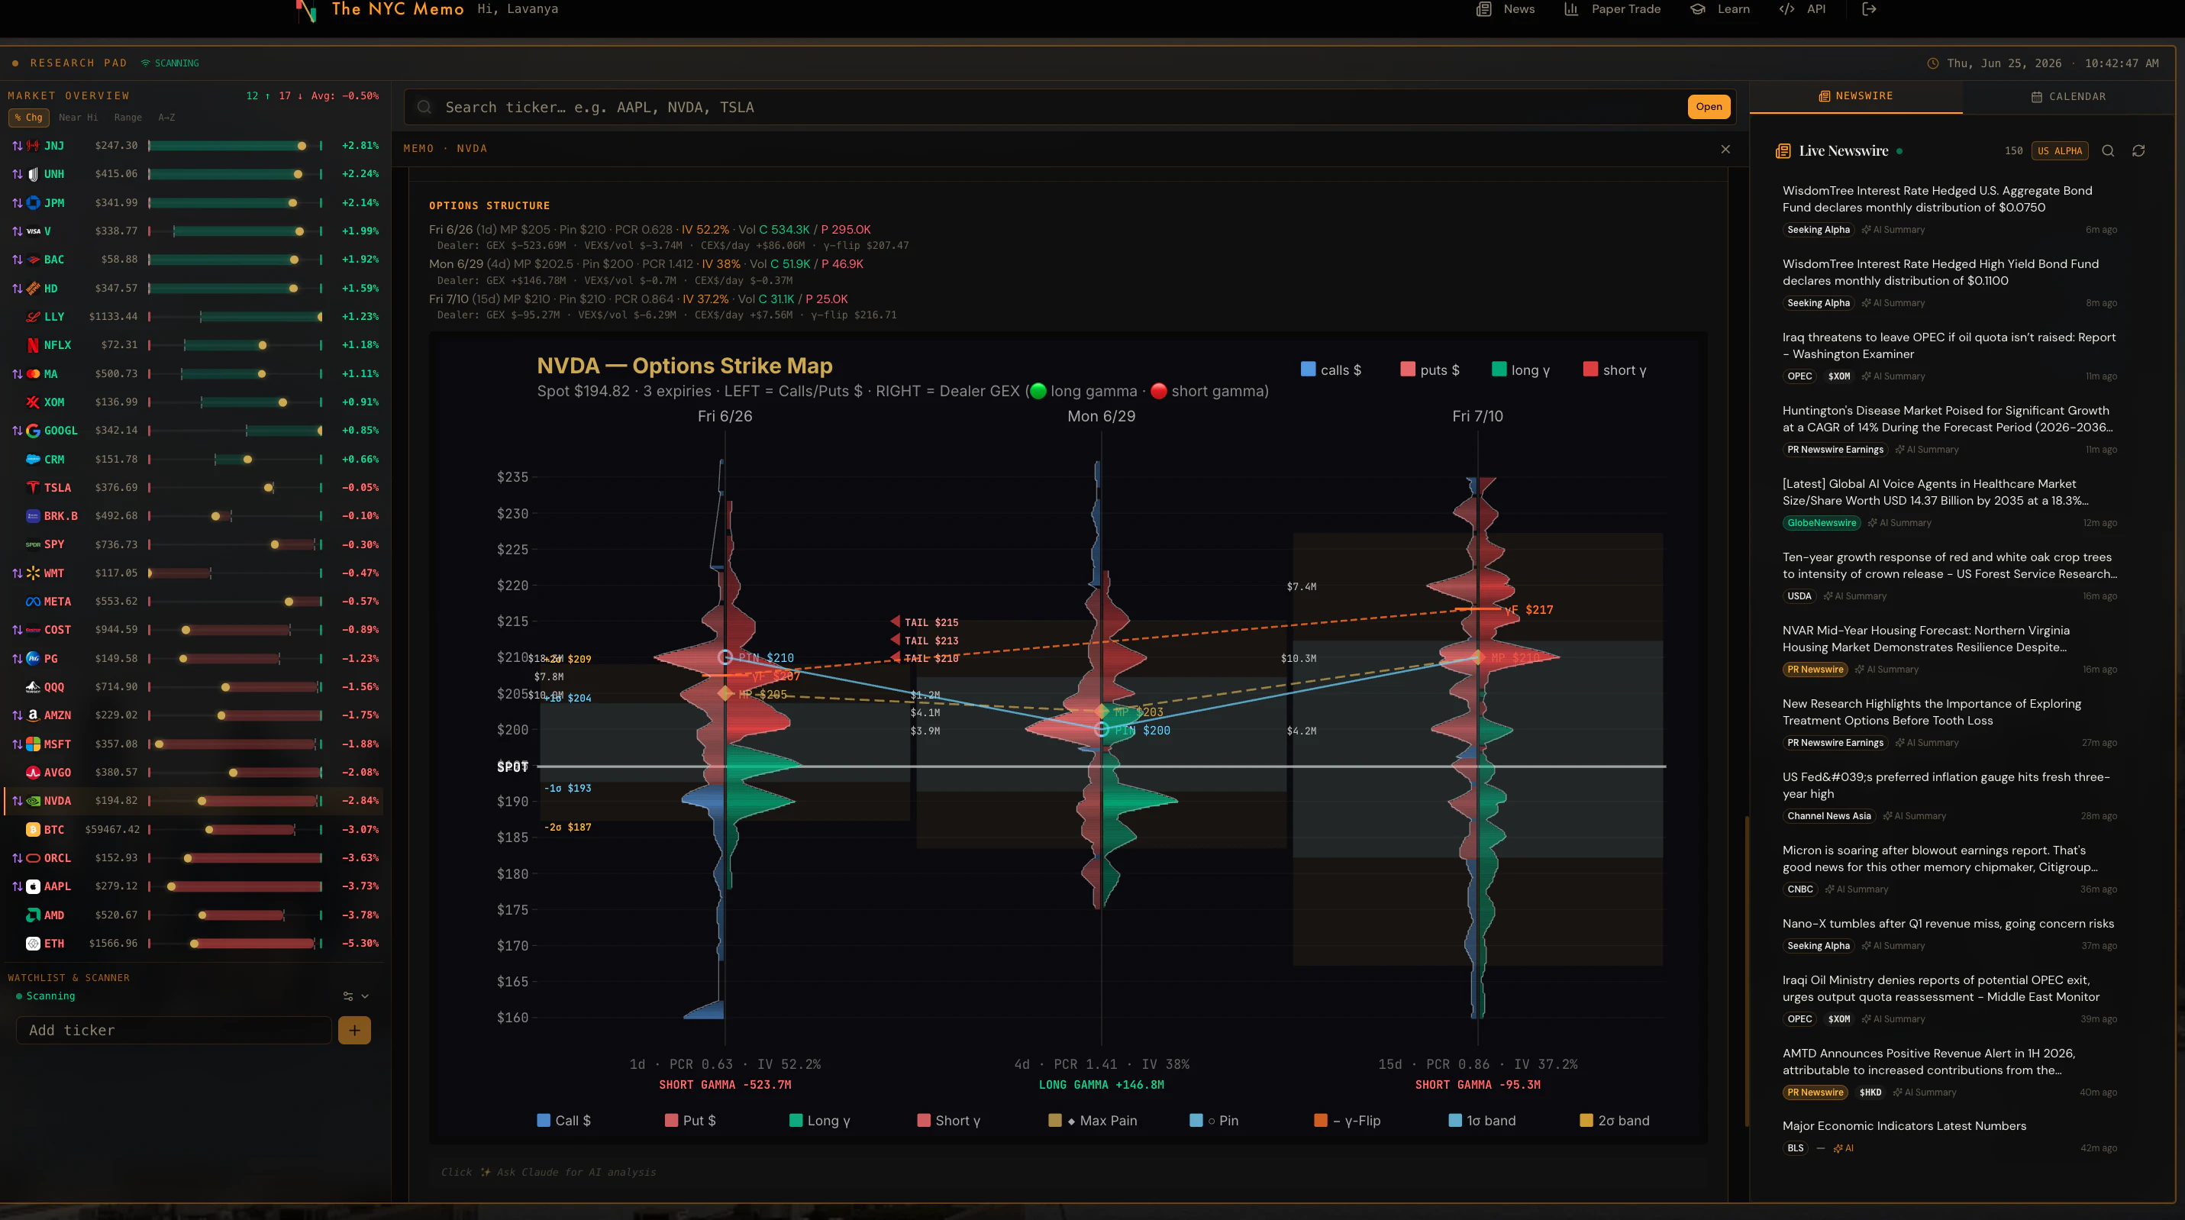Click the Meta logo beside META

tap(33, 602)
